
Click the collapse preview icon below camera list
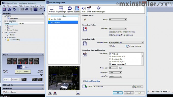click(78, 93)
